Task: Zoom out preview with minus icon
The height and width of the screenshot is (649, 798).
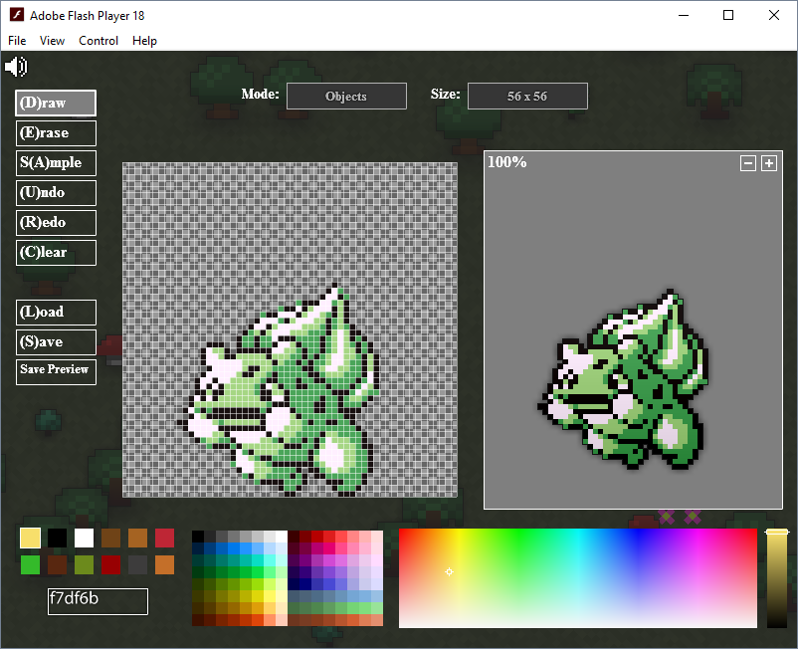Action: click(747, 163)
